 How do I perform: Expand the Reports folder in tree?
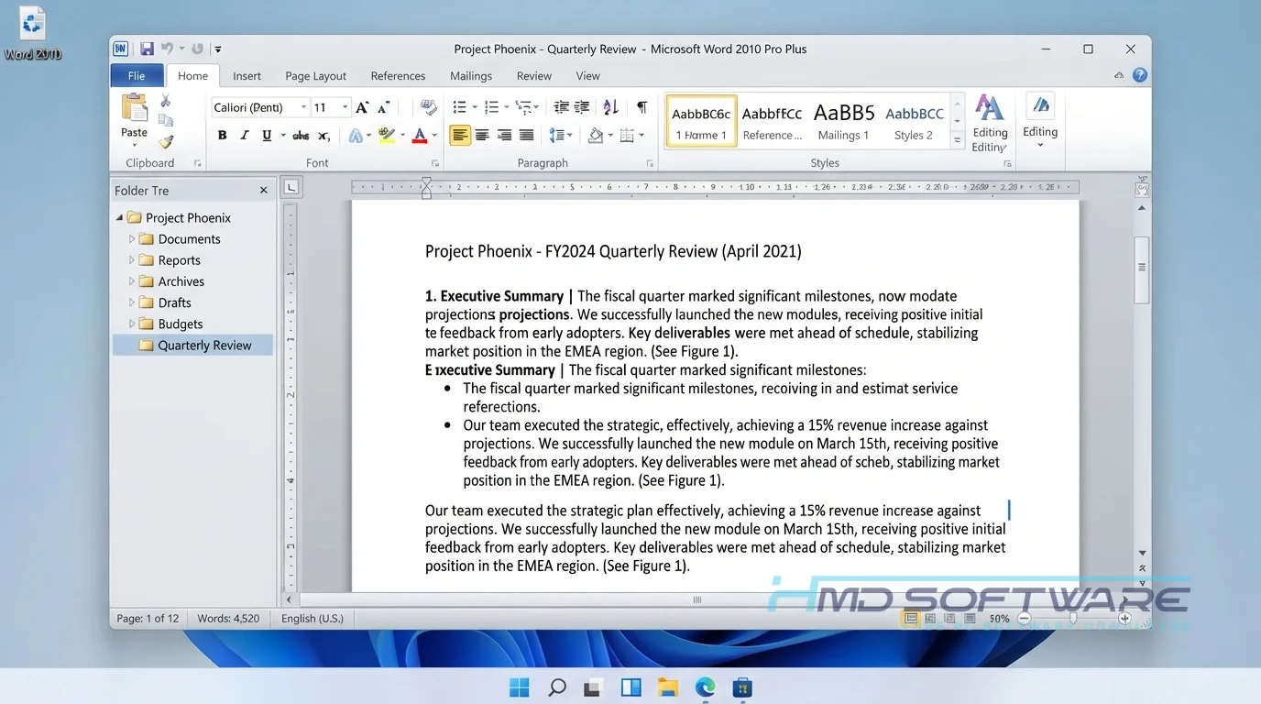[x=132, y=260]
